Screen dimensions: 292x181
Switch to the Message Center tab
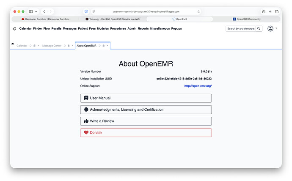(x=52, y=46)
